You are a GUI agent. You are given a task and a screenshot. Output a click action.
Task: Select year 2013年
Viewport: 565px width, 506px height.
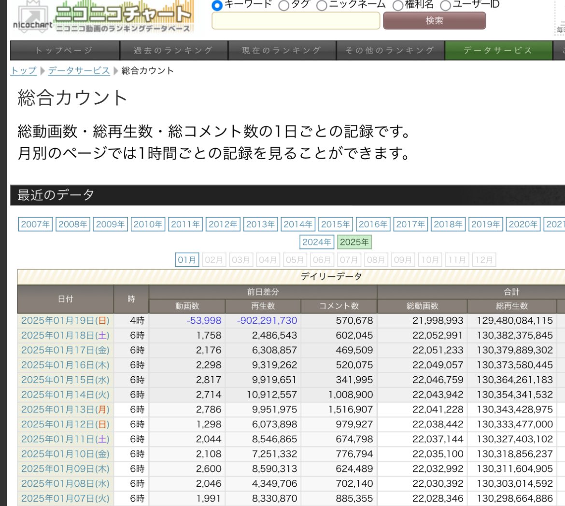tap(260, 224)
